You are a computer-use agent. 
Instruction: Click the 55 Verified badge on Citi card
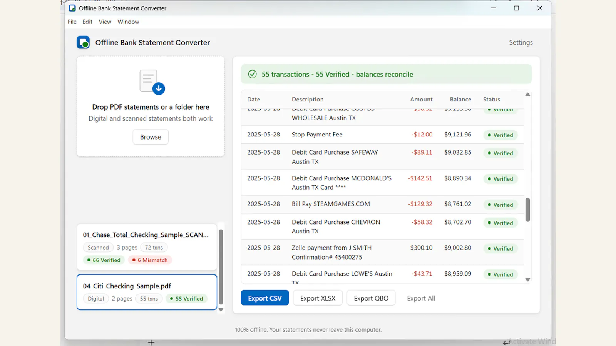pos(186,299)
